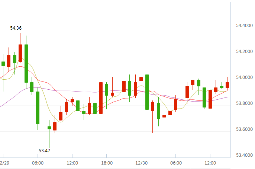Click the 12:00 label before 18:00
Screen dimensions: 255x169
72,163
